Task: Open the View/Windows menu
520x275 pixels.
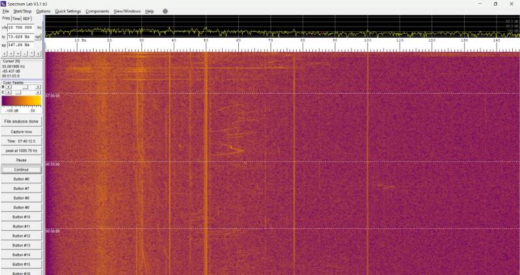Action: click(127, 11)
